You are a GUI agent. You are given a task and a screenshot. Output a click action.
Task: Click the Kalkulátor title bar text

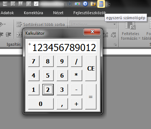click(35, 33)
